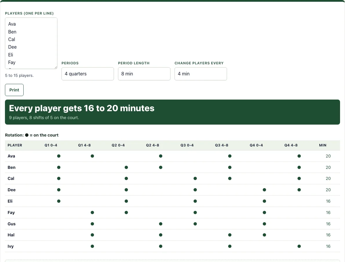Click Dee's on-court dot for Q4 0-4
This screenshot has width=345, height=262.
pyautogui.click(x=265, y=190)
